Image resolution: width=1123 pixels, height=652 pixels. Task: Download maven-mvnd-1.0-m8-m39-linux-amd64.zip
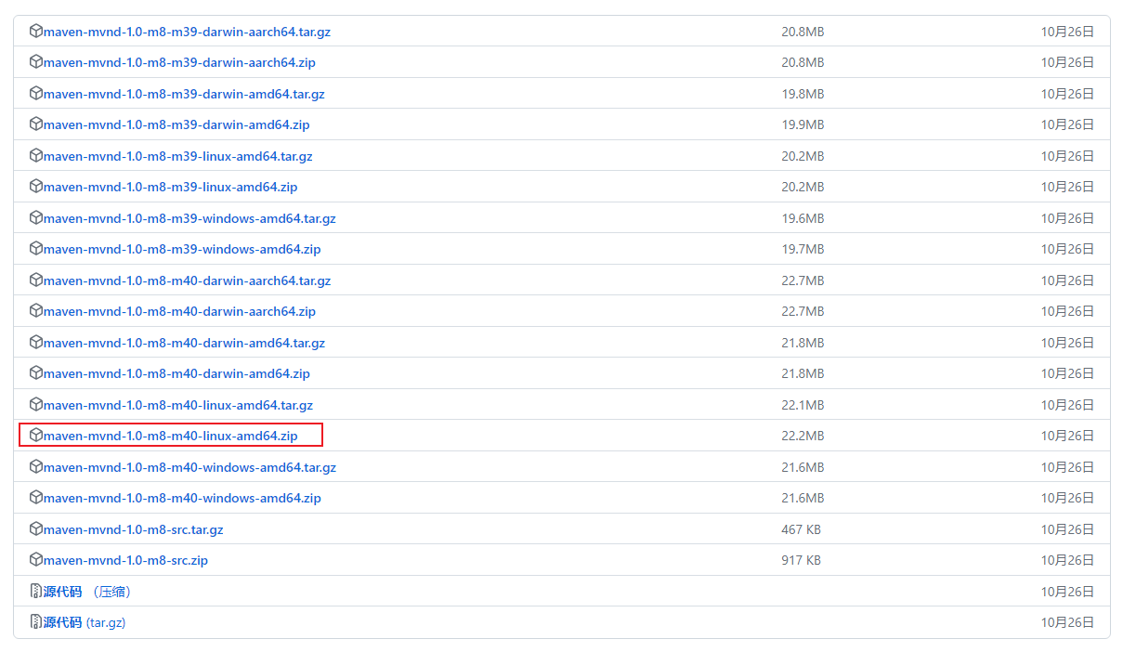[x=171, y=187]
